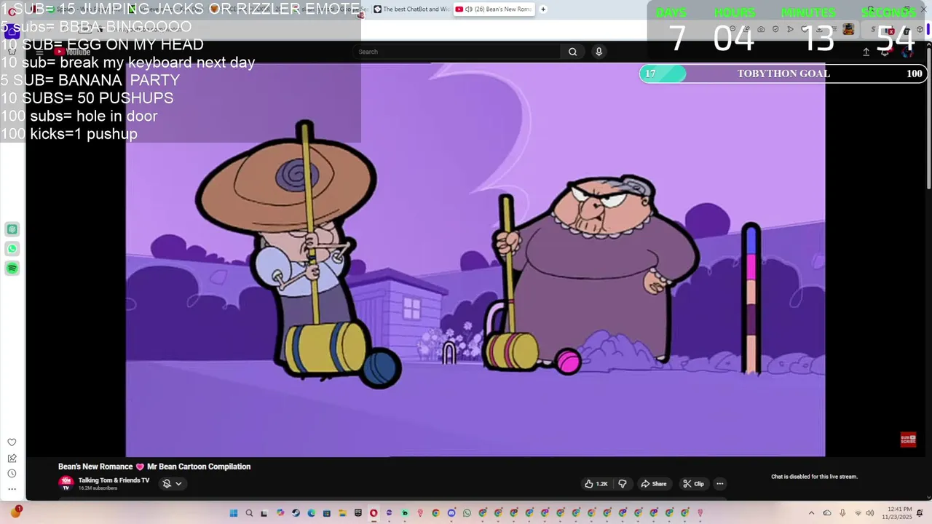Toggle notification bell for Talking Tom channel
Image resolution: width=932 pixels, height=524 pixels.
[x=167, y=484]
